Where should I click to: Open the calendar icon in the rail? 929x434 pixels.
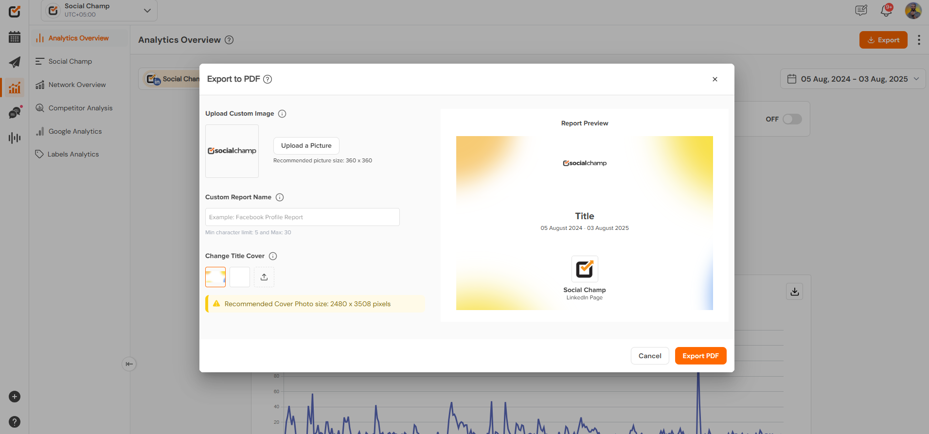click(15, 37)
